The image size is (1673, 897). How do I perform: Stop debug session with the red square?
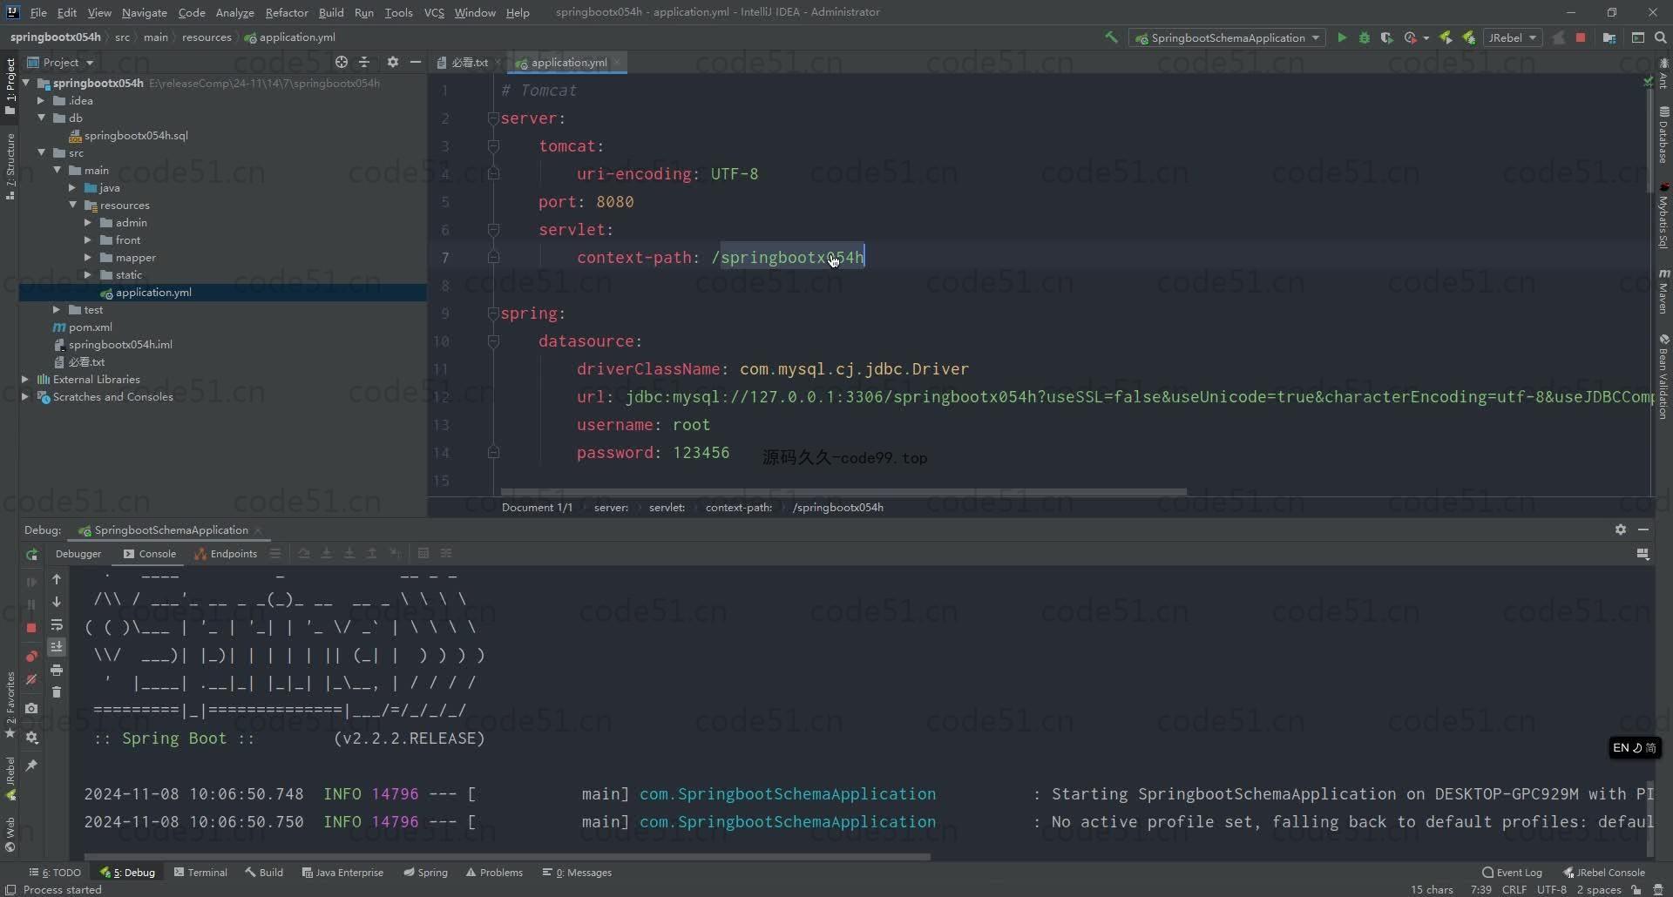pos(31,627)
